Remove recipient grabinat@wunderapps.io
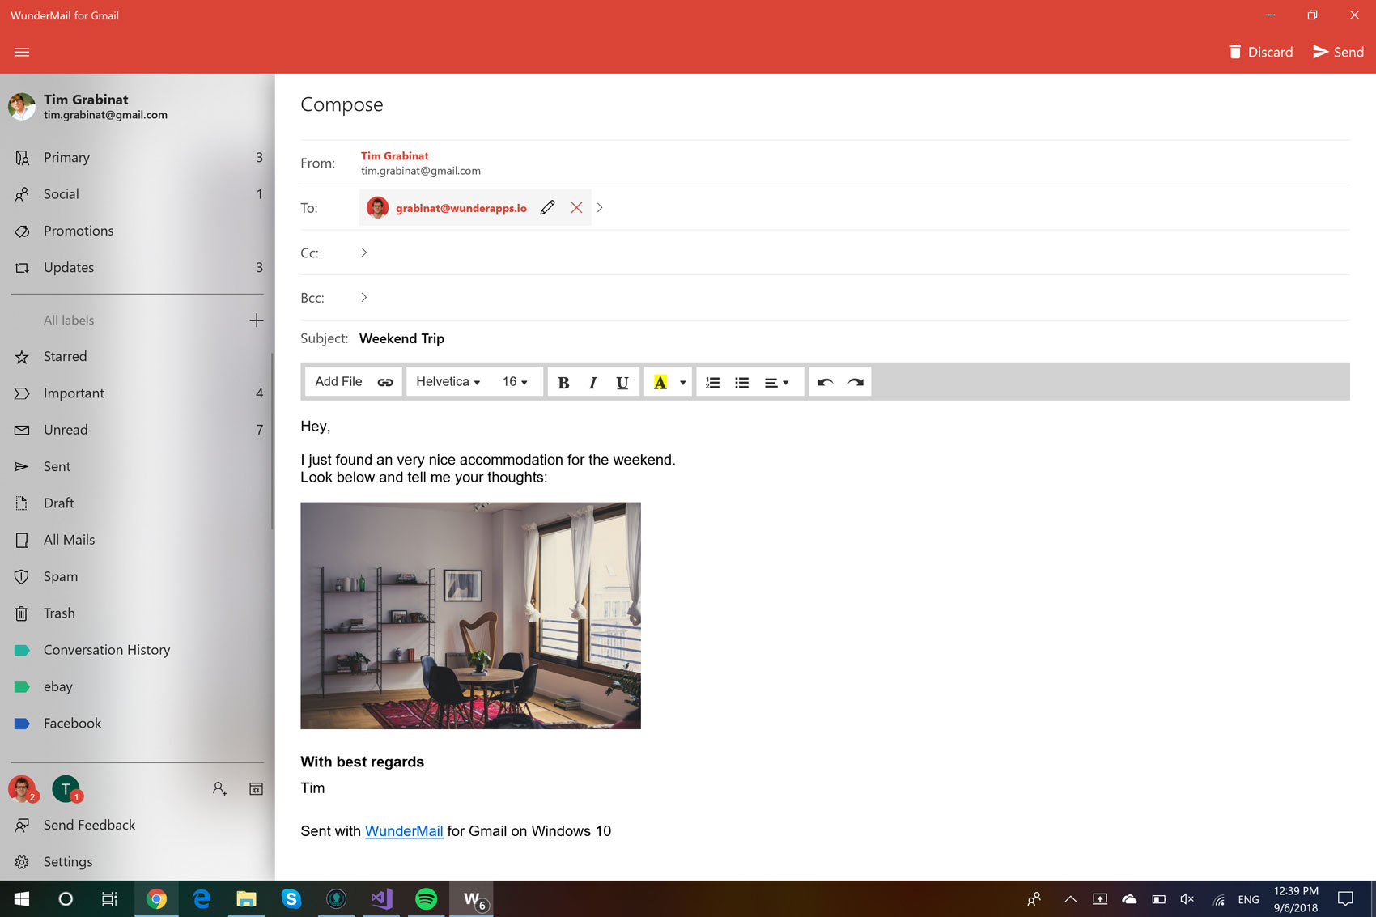 tap(576, 208)
